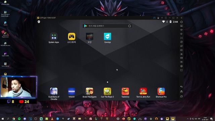215x121 pixels.
Task: Open MSI Afterburner desktop shortcut
Action: pyautogui.click(x=5, y=44)
